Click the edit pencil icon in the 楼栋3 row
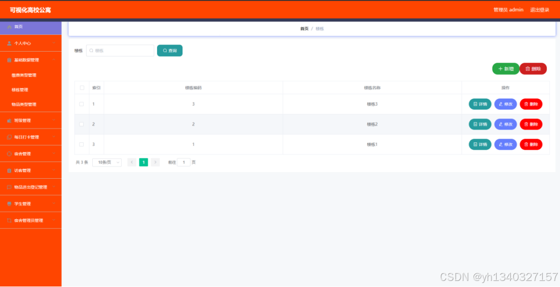 (x=501, y=104)
